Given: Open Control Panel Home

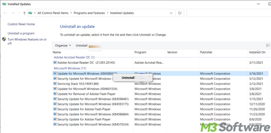Looking at the screenshot, I should point(21,24).
